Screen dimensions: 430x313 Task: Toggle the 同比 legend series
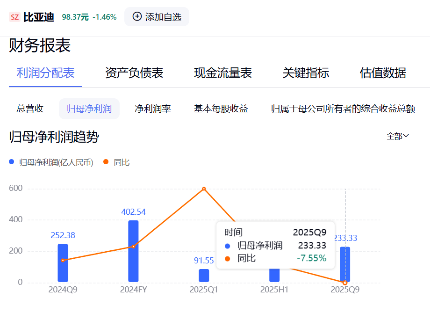tap(116, 162)
